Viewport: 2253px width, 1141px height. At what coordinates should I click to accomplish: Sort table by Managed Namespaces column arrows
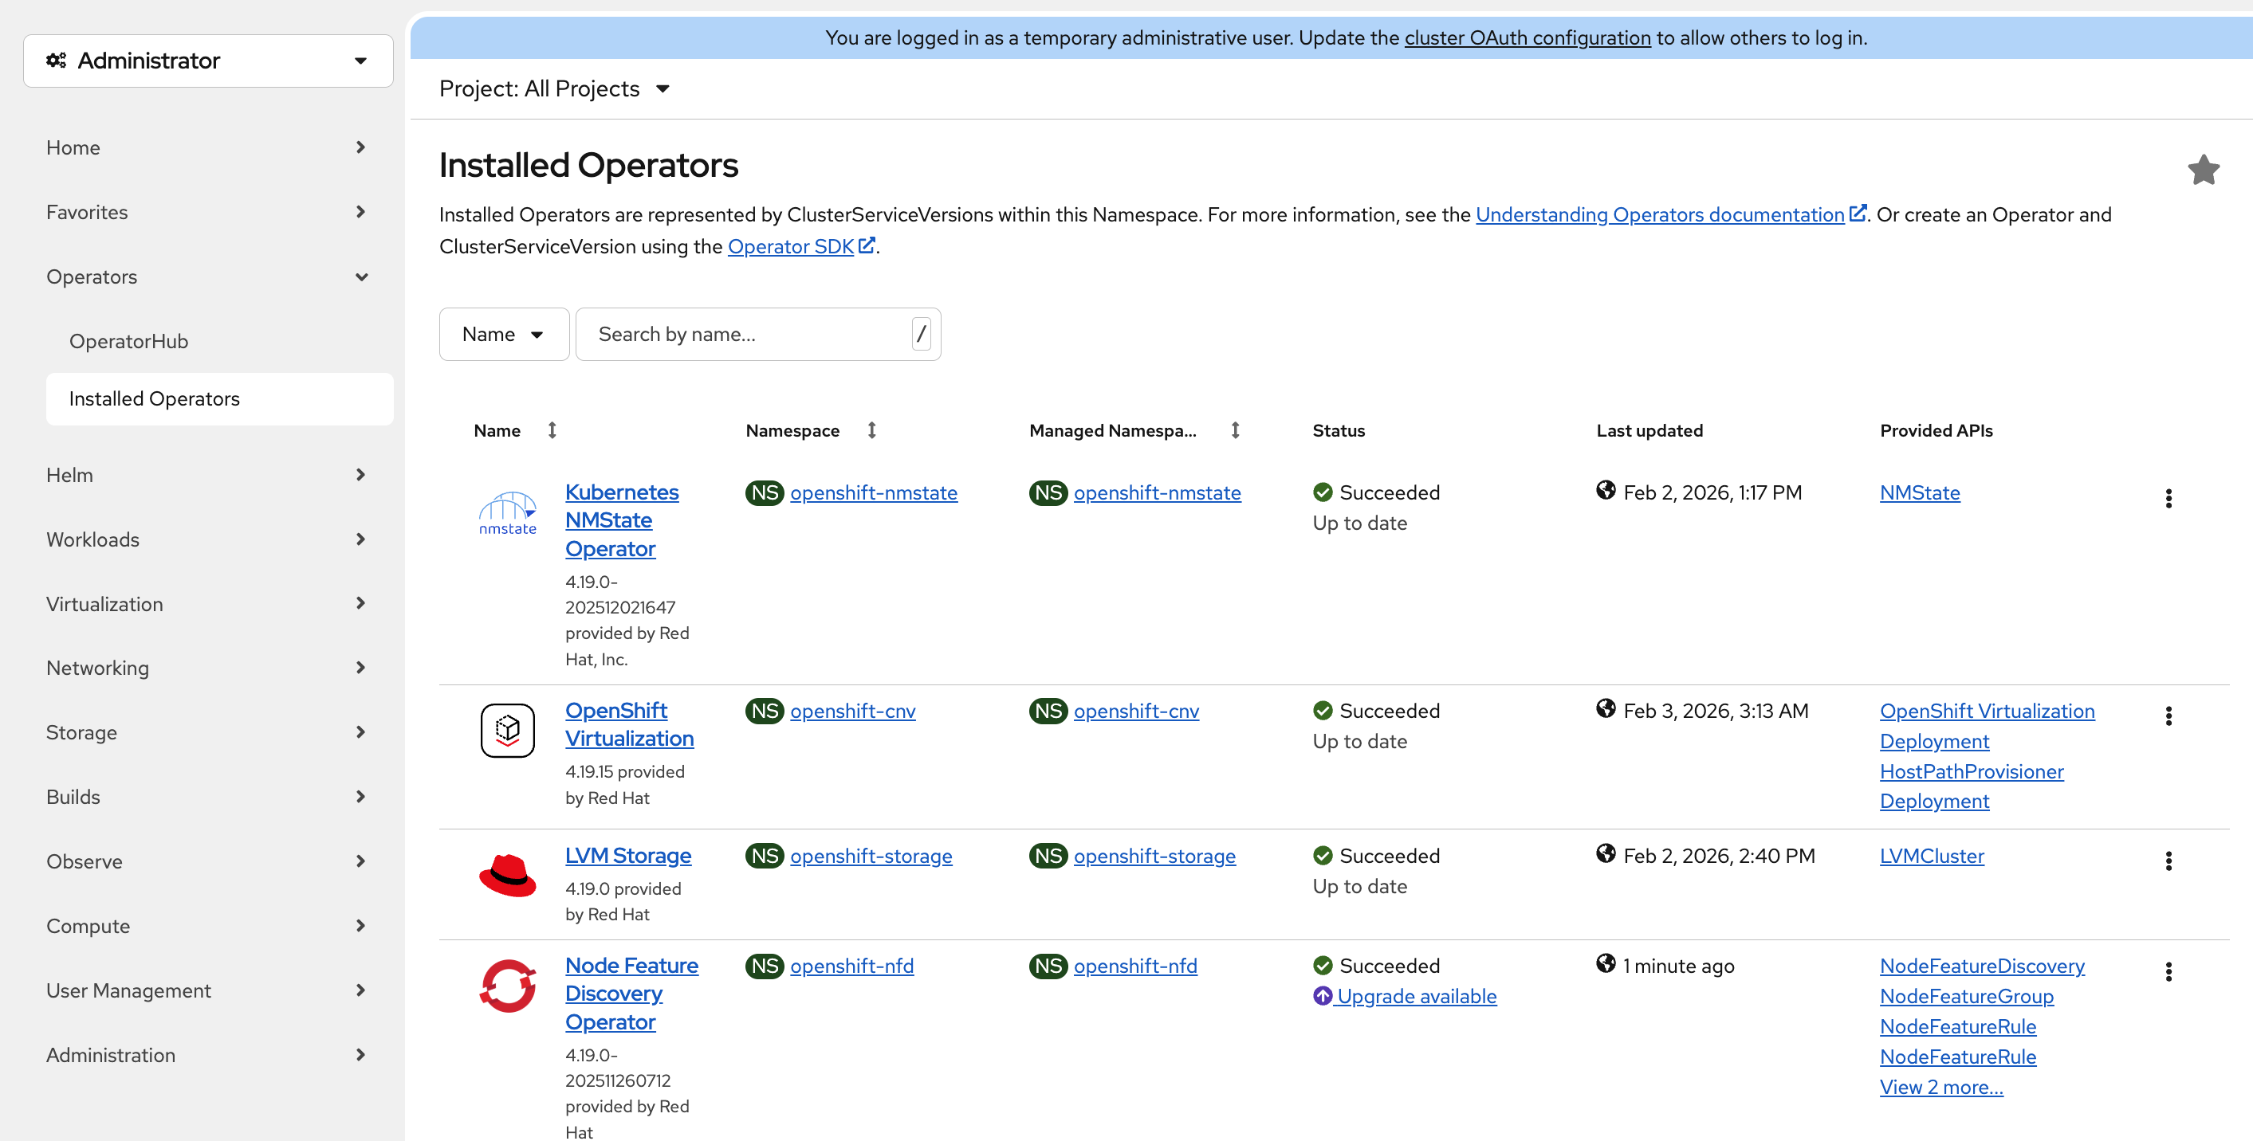pos(1235,430)
